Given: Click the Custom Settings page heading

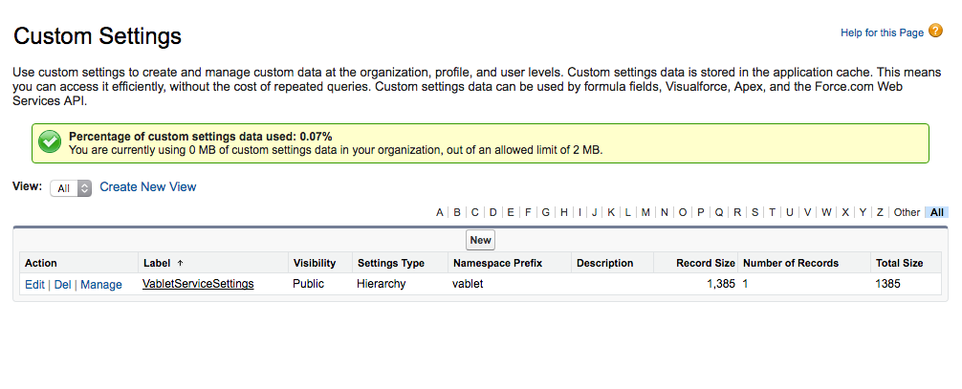Looking at the screenshot, I should 98,36.
